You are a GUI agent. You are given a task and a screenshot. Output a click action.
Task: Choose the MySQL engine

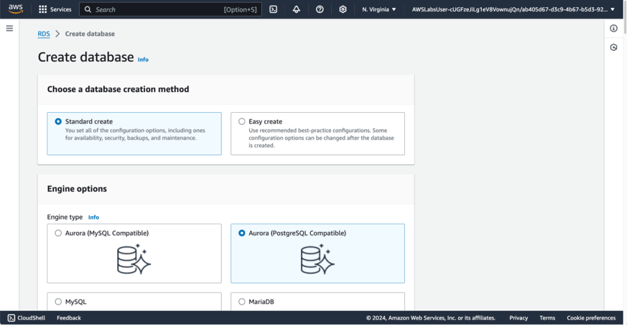(134, 301)
